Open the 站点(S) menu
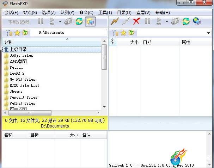Image resolution: width=214 pixels, height=168 pixels. pos(30,13)
